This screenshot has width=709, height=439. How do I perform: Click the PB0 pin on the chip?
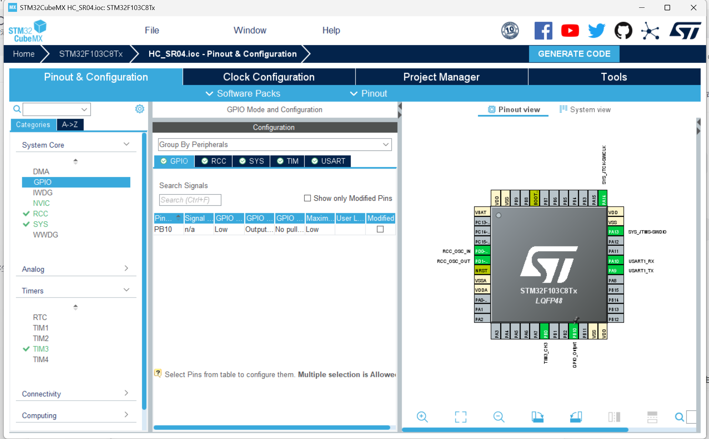(x=545, y=331)
